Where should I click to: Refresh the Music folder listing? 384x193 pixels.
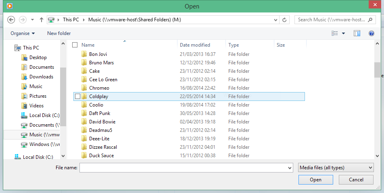[284, 20]
